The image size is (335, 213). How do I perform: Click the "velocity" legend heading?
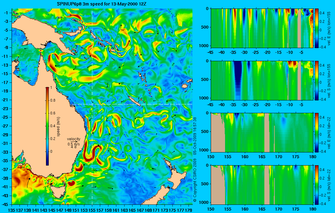[x=73, y=139]
